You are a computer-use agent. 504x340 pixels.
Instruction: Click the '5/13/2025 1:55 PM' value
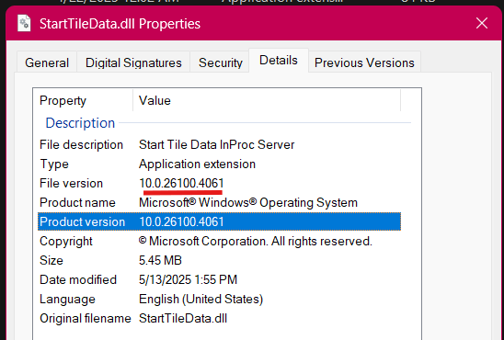188,279
